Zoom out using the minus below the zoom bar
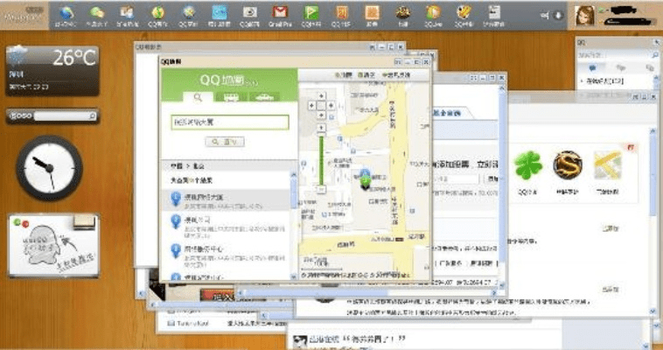Image resolution: width=663 pixels, height=350 pixels. pos(321,190)
